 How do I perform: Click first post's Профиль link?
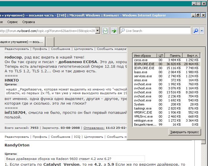pyautogui.click(x=40, y=49)
